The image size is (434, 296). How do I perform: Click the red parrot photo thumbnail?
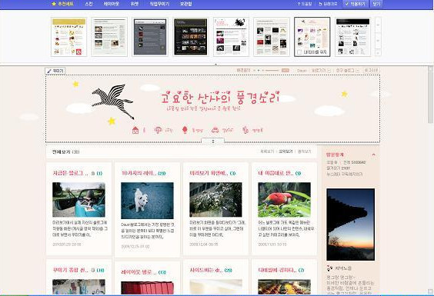[x=284, y=199]
